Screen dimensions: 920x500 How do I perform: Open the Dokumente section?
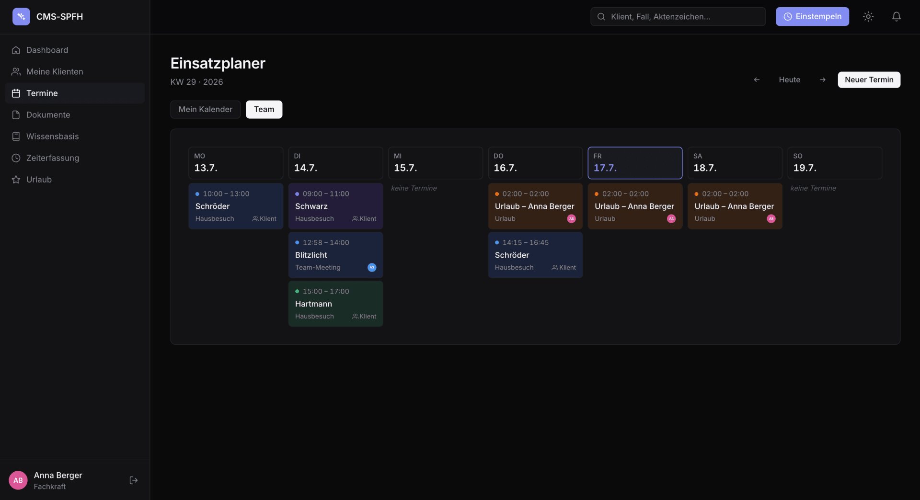(x=75, y=114)
